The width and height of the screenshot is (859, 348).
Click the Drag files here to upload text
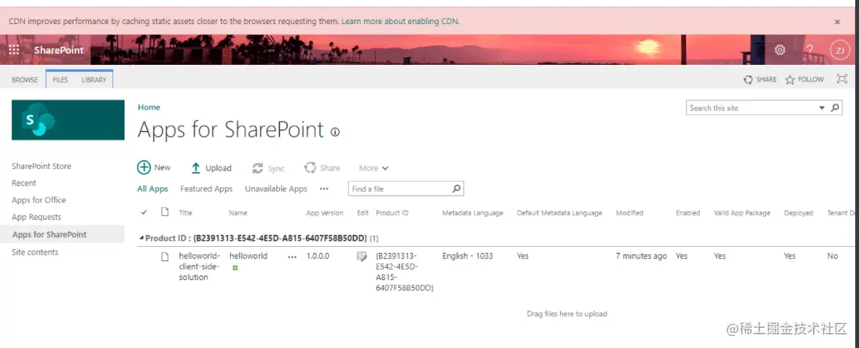[567, 314]
